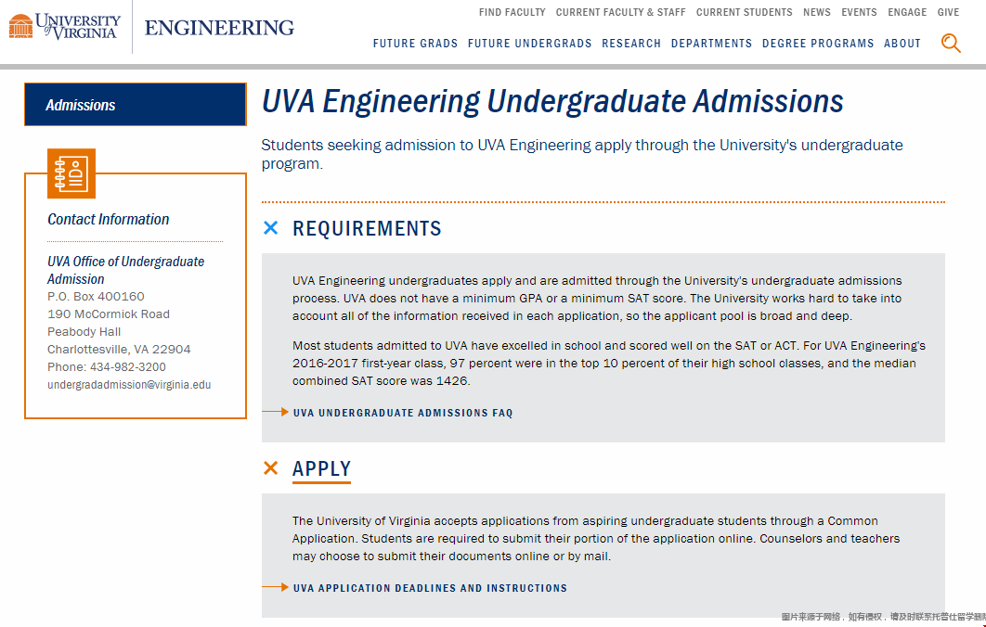This screenshot has width=986, height=627.
Task: Open UVA Application Deadlines and Instructions link
Action: (430, 588)
